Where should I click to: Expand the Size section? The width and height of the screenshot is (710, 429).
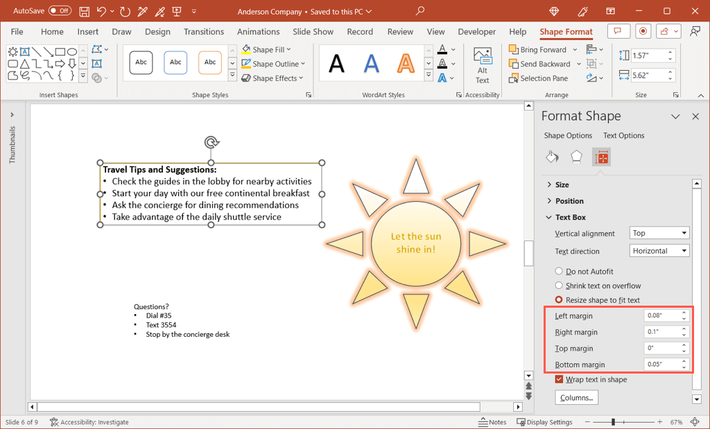[x=562, y=185]
